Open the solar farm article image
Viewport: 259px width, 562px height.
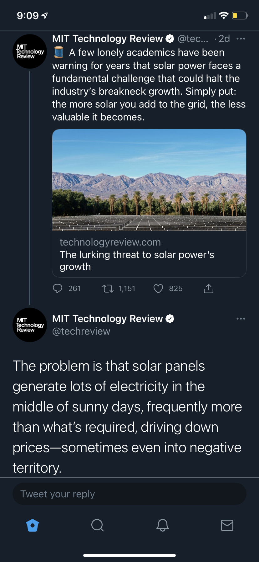point(149,180)
